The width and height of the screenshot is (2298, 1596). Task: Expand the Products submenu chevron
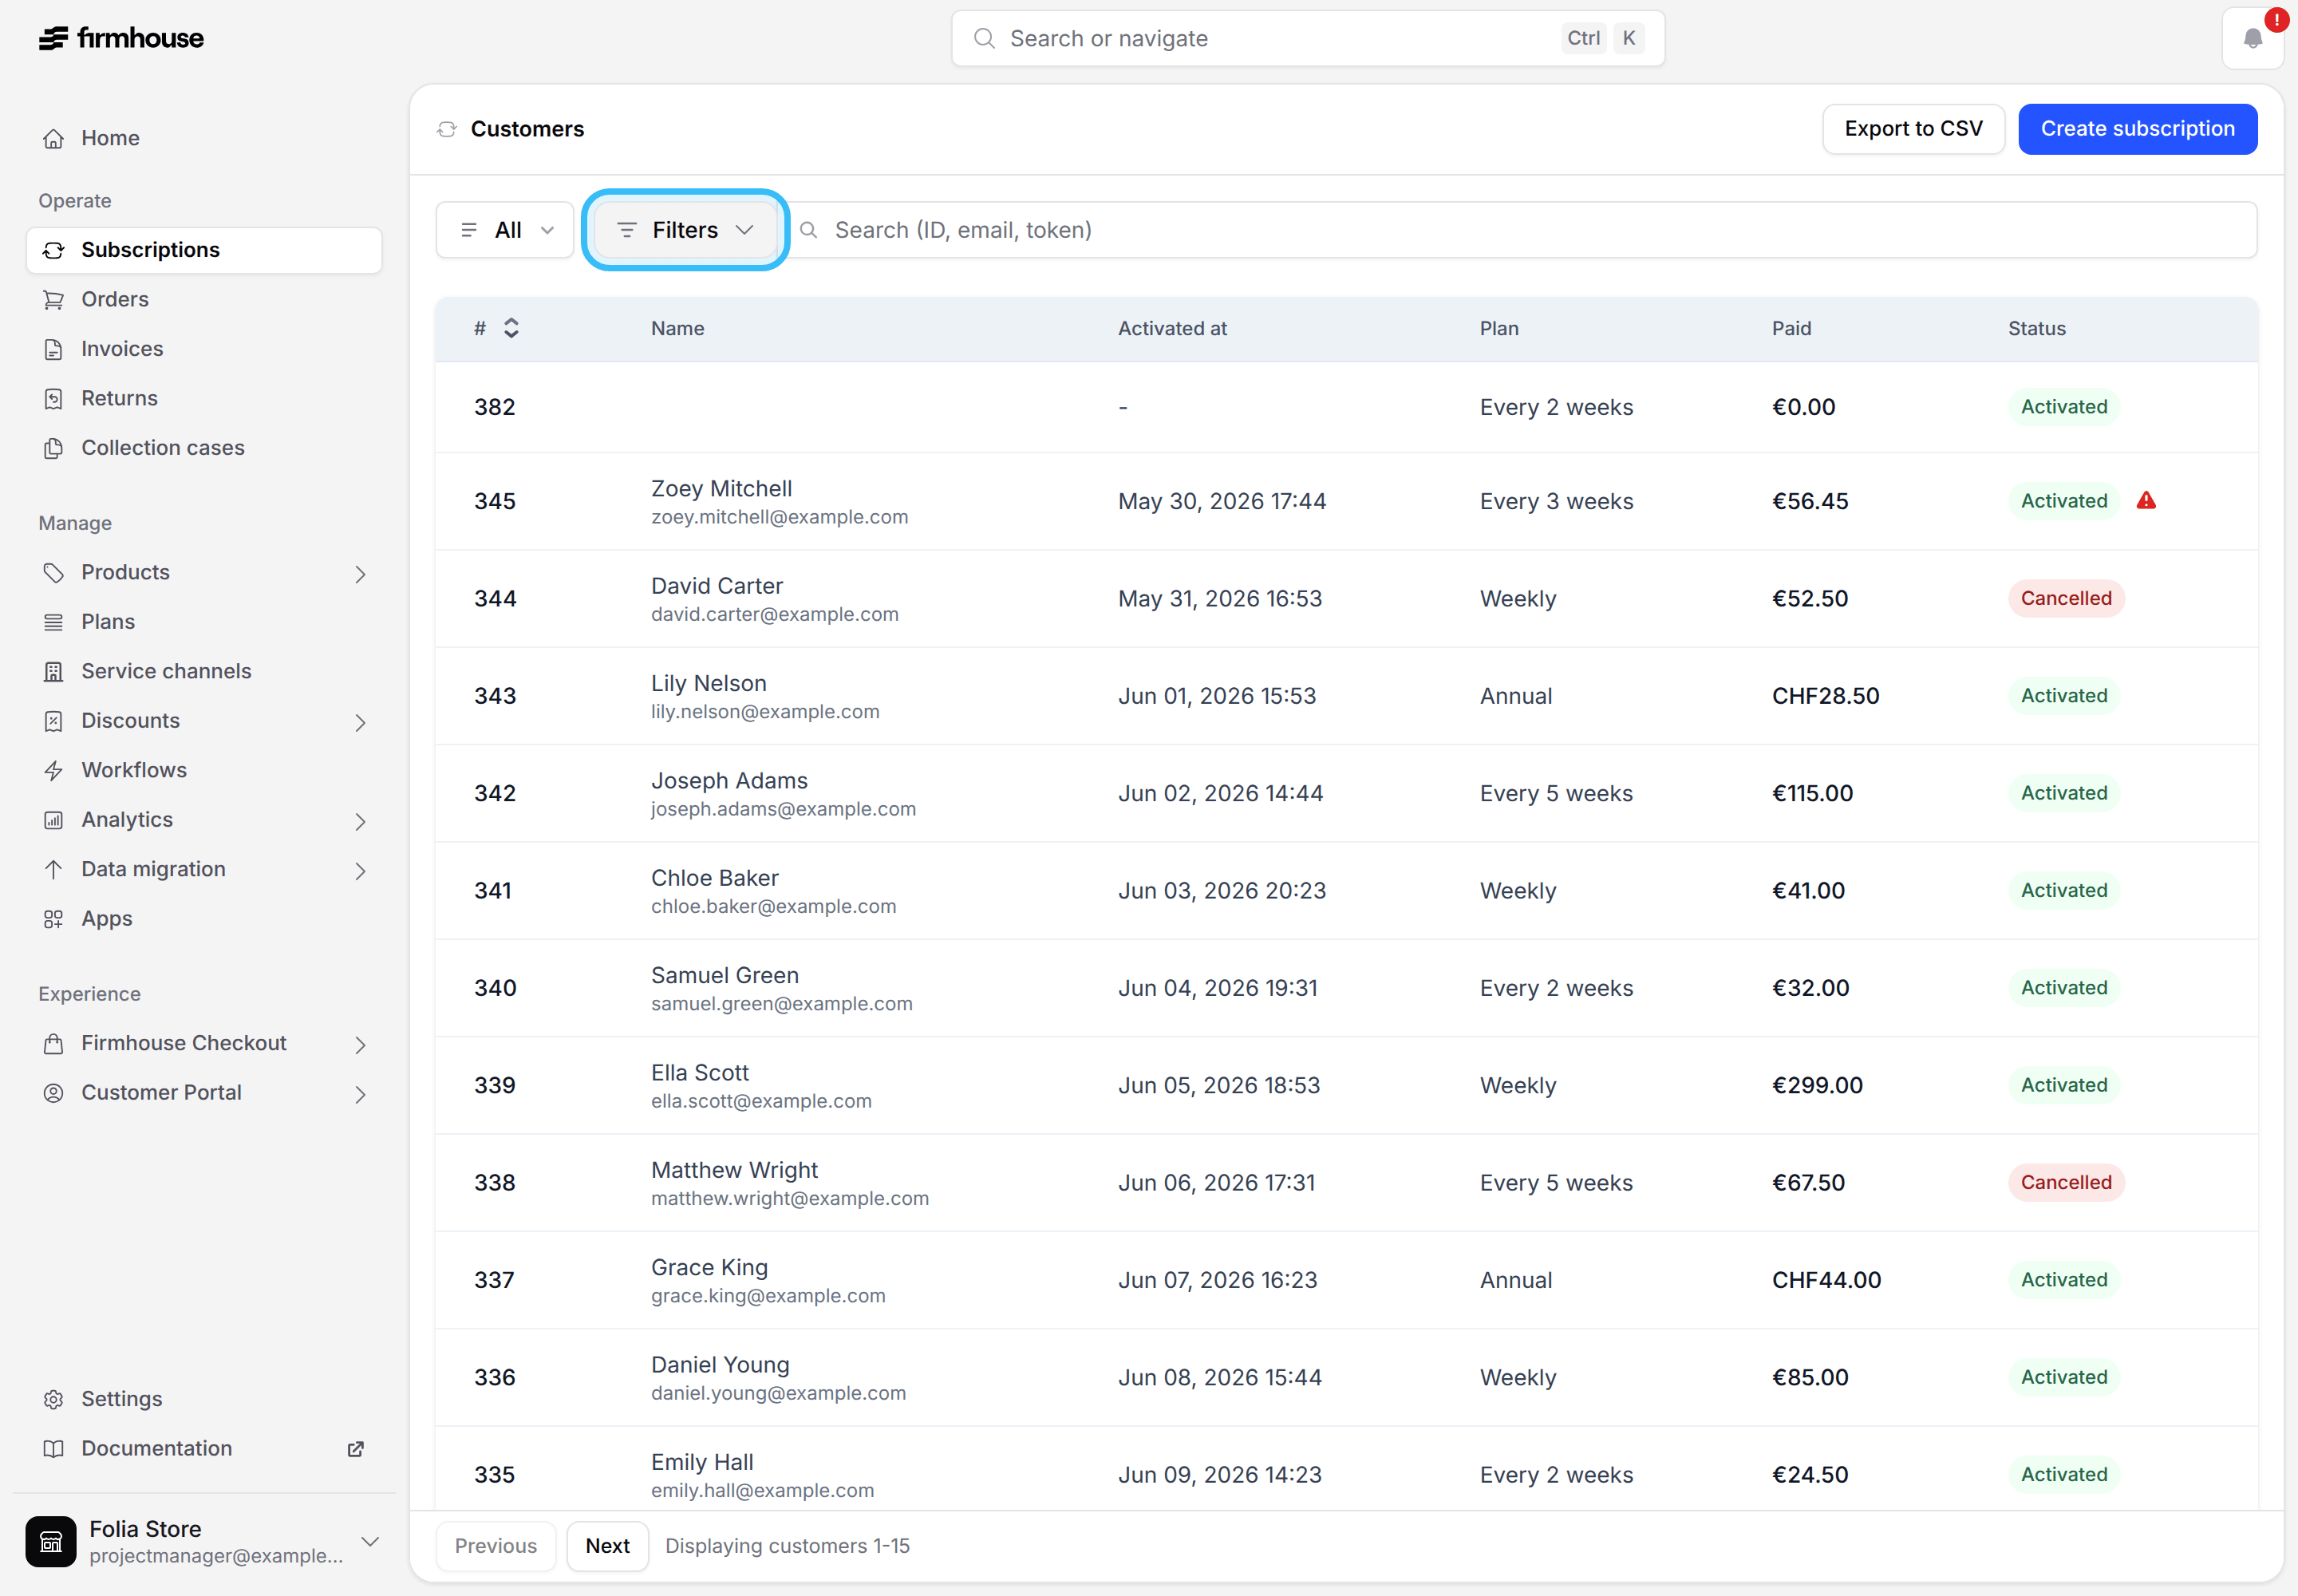[360, 574]
